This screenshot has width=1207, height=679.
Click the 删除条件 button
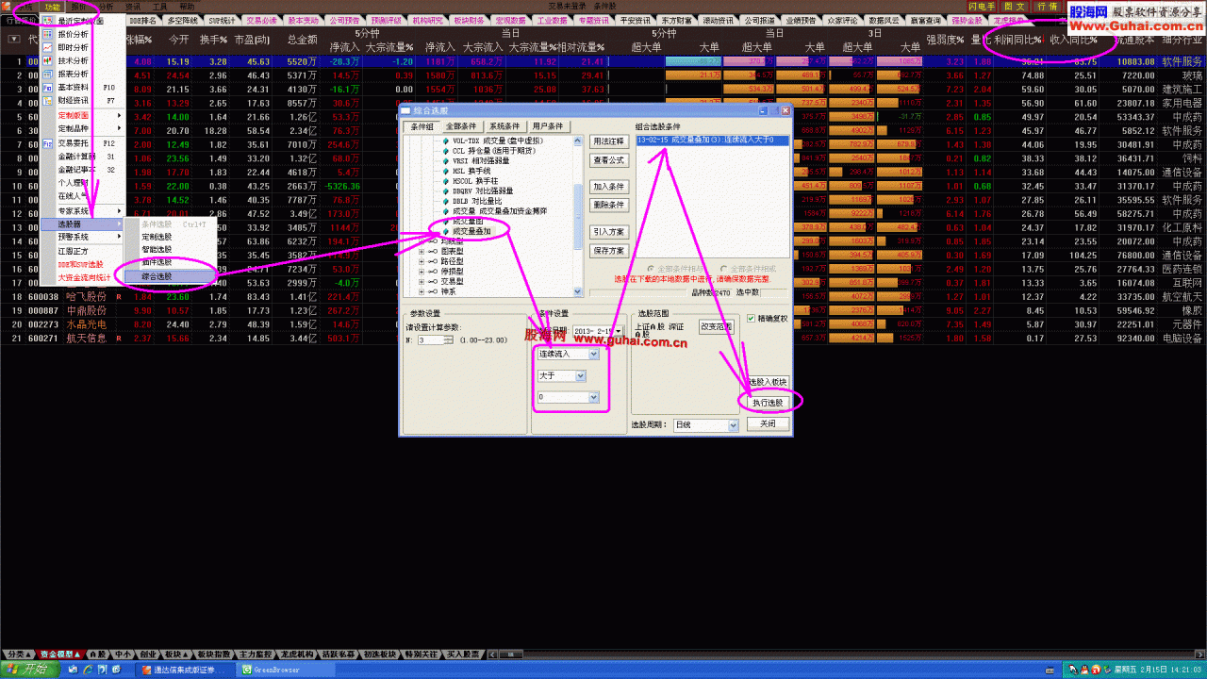pyautogui.click(x=609, y=205)
